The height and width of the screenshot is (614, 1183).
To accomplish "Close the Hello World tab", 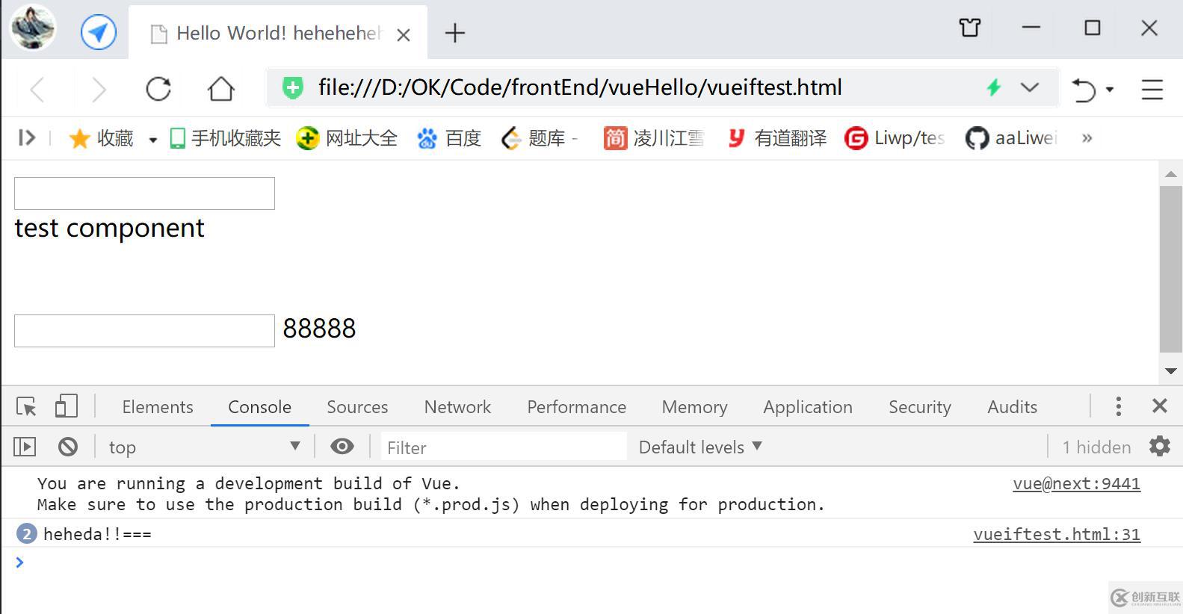I will (x=404, y=34).
